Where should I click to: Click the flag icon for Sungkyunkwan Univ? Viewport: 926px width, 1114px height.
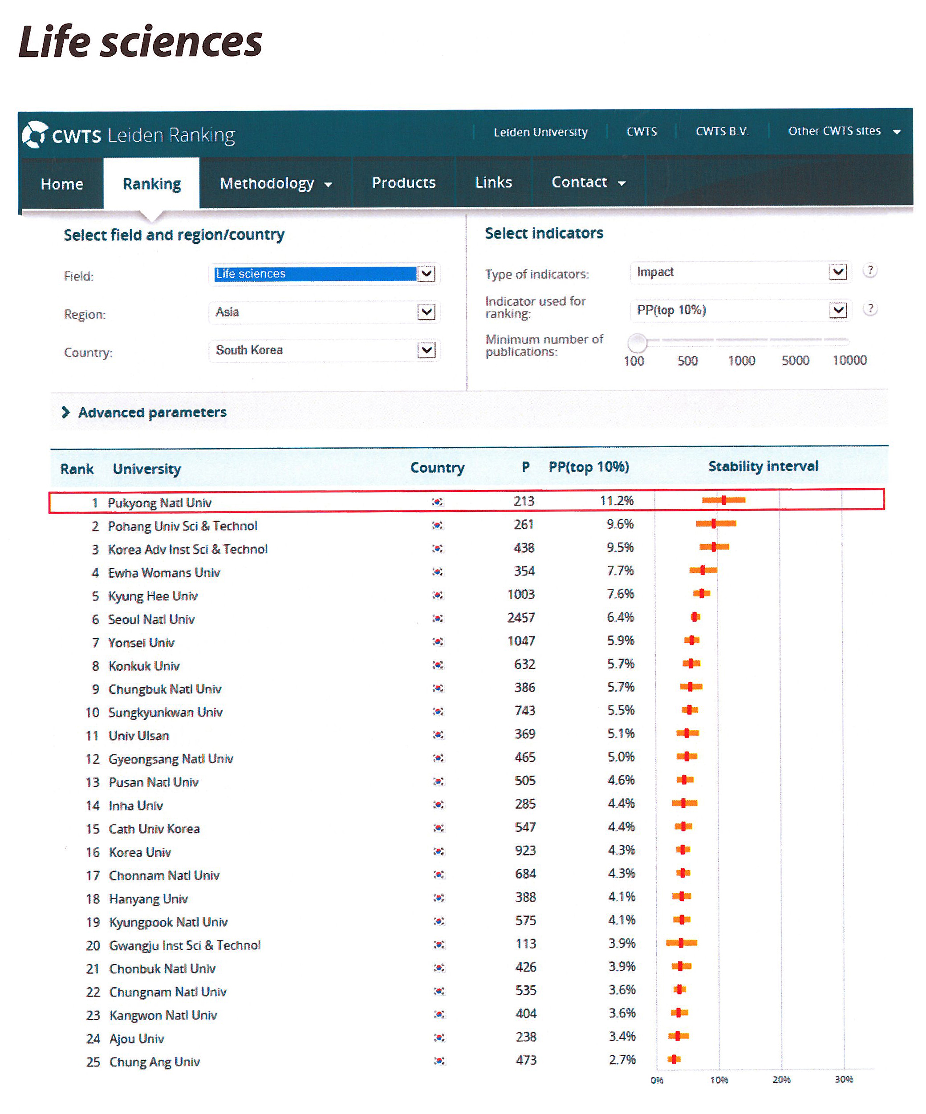[438, 711]
